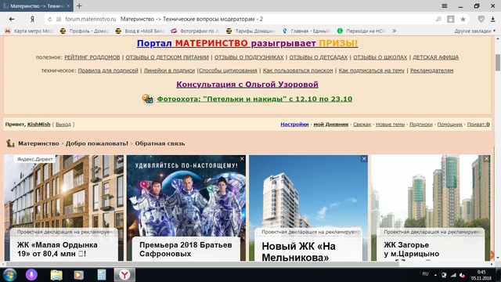The image size is (501, 282).
Task: Open the Приват:0 messages link
Action: tap(478, 124)
